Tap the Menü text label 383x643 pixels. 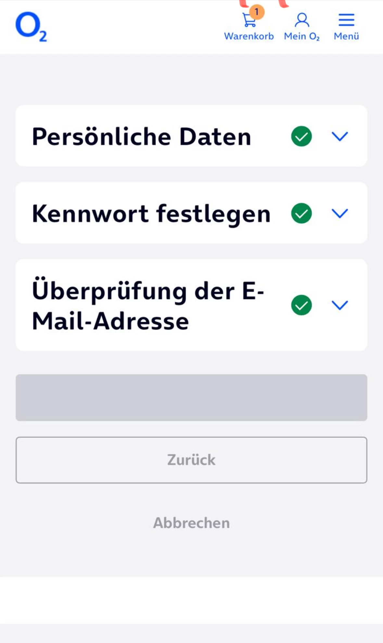(x=346, y=36)
